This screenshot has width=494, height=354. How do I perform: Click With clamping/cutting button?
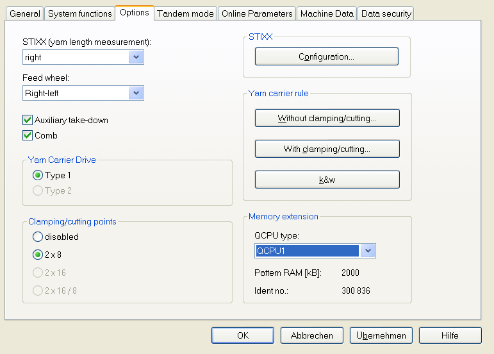coord(327,149)
